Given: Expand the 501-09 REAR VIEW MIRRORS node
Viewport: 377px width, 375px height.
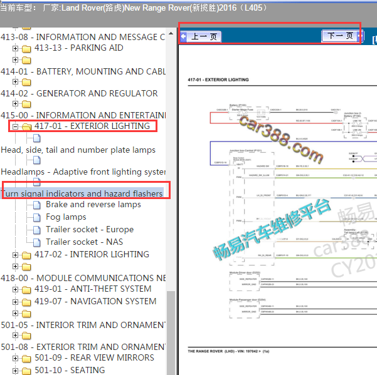Looking at the screenshot, I should [x=15, y=358].
